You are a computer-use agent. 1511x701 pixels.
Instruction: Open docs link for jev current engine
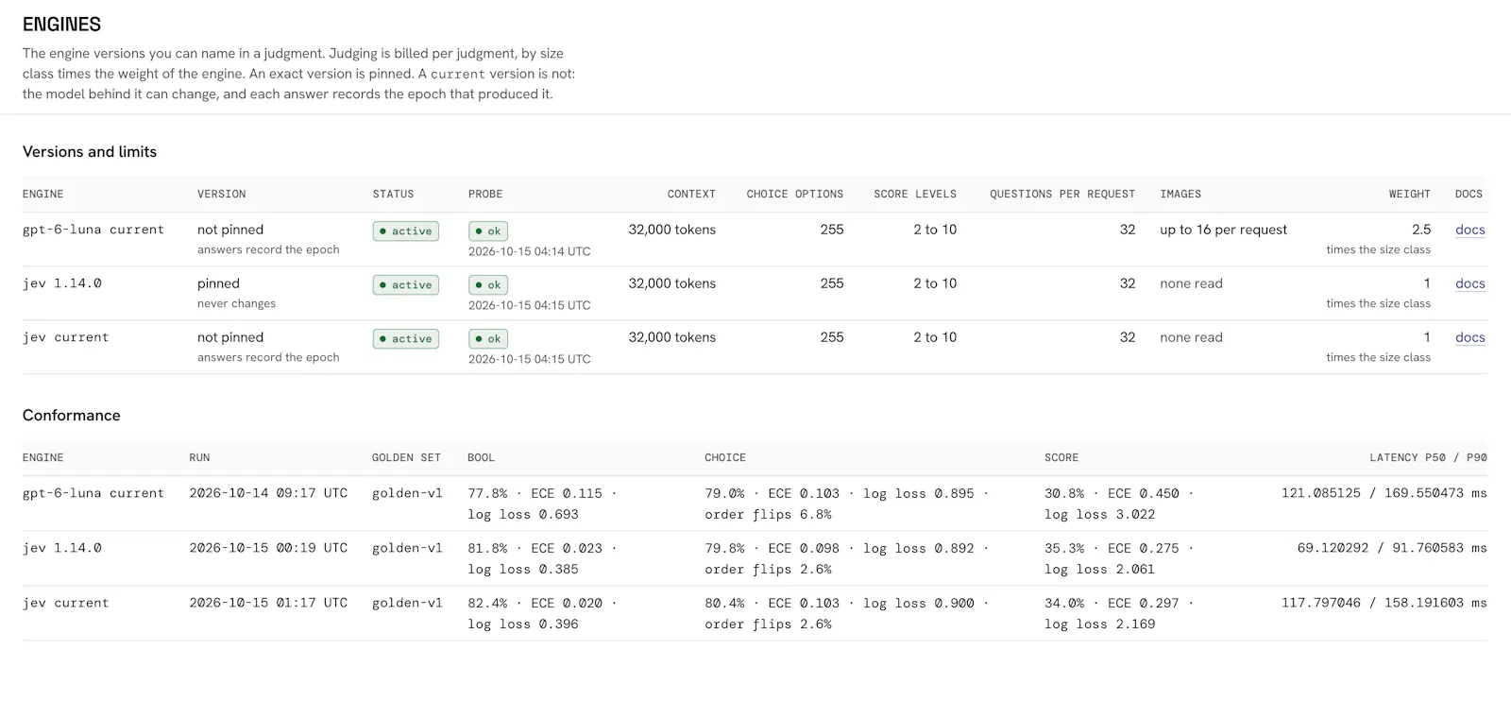(1469, 337)
